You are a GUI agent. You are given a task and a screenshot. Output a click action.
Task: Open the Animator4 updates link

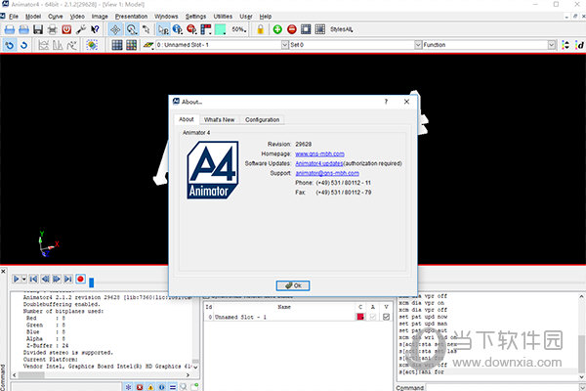tap(318, 163)
